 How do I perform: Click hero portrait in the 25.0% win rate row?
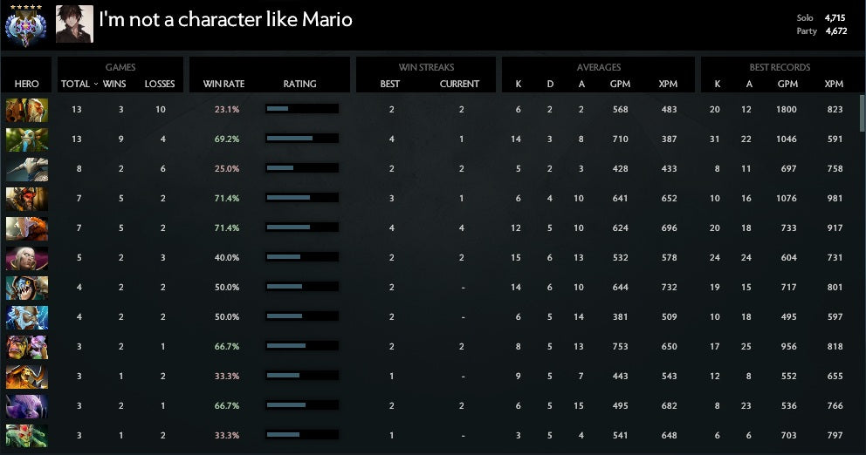[x=27, y=169]
